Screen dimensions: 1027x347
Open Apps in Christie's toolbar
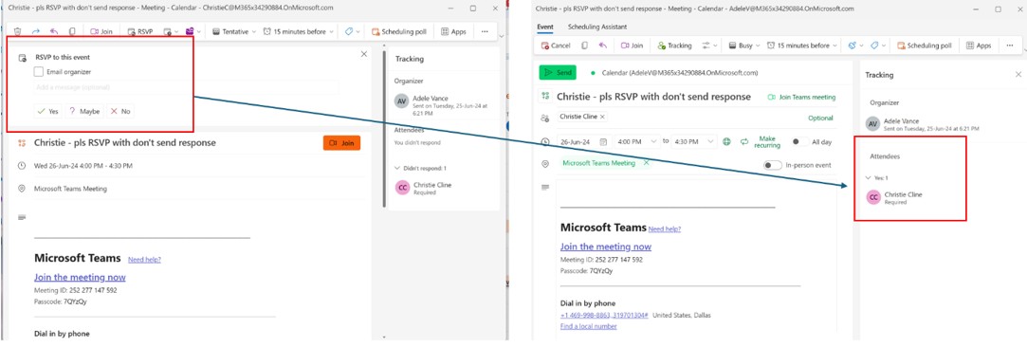(x=454, y=30)
